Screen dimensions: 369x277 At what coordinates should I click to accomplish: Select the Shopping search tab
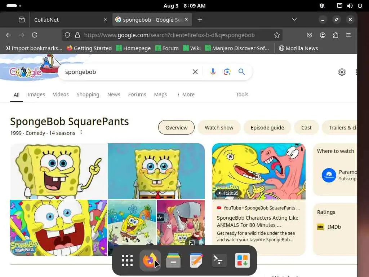pos(88,94)
